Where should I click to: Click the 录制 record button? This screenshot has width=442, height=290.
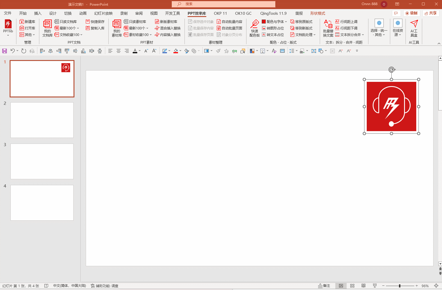click(412, 13)
